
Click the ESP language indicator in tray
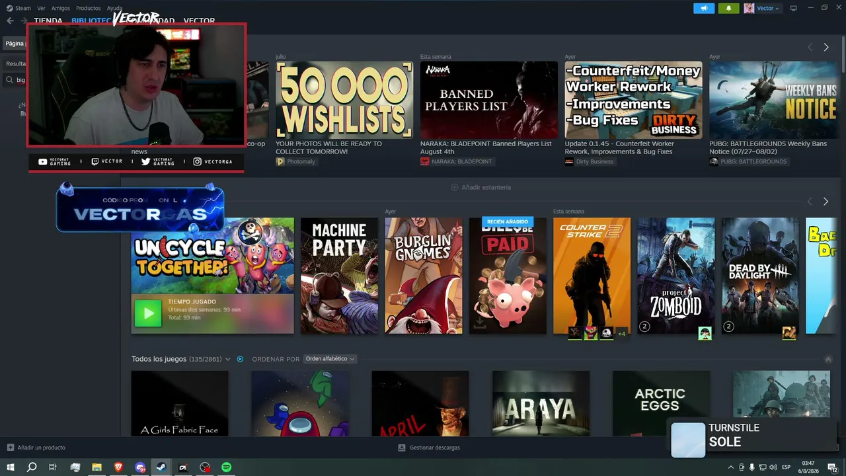coord(787,467)
